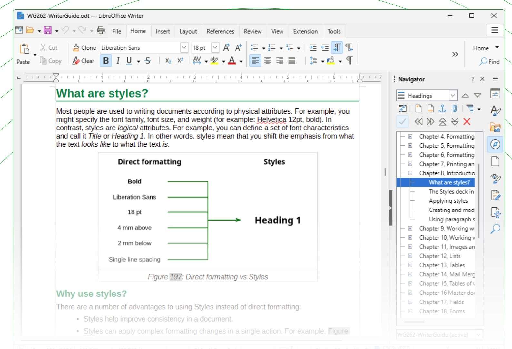
Task: Open the line spacing dropdown arrow
Action: (x=322, y=61)
